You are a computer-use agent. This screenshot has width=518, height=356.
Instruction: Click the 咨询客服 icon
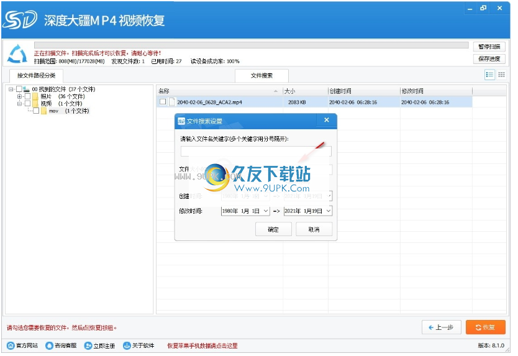(x=49, y=345)
